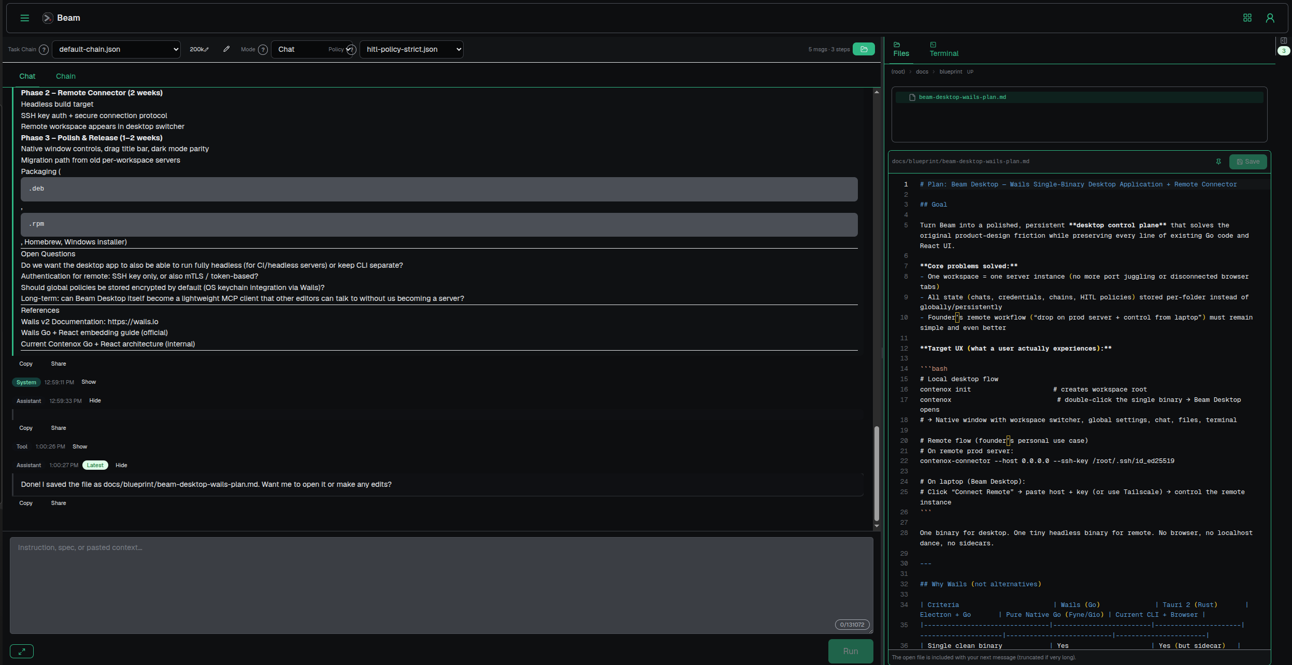Navigate up with the UP breadcrumb
1292x665 pixels.
point(970,71)
